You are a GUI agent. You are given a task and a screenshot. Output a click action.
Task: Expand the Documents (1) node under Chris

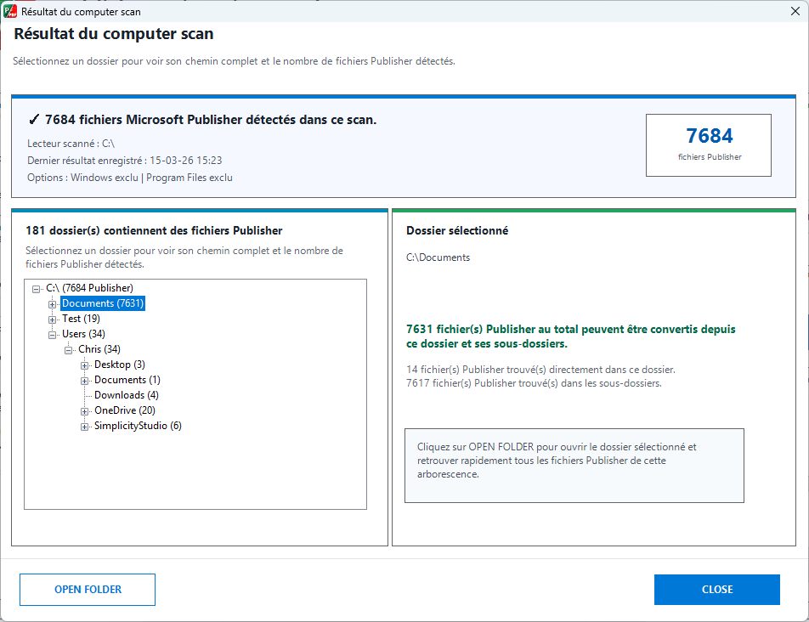84,382
